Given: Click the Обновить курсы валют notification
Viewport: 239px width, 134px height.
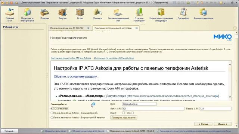Looking at the screenshot, I should click(54, 131).
